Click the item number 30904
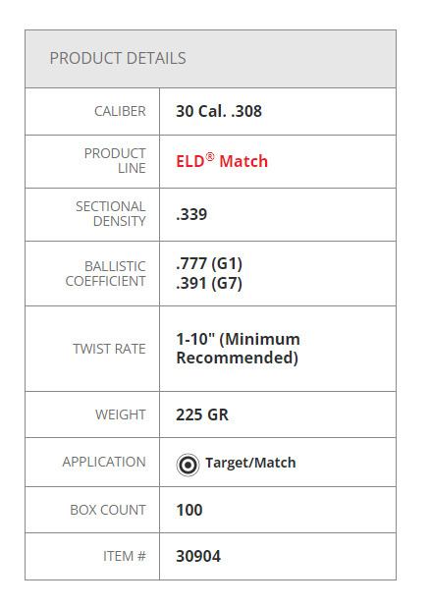This screenshot has height=607, width=431. pyautogui.click(x=198, y=556)
